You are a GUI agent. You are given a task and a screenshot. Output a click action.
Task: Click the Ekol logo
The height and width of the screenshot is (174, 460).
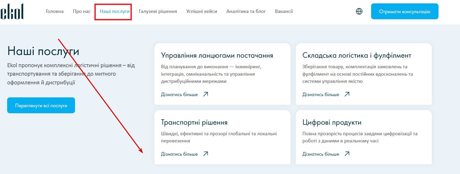pyautogui.click(x=12, y=12)
